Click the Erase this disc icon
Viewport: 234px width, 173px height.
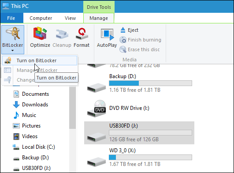[123, 49]
